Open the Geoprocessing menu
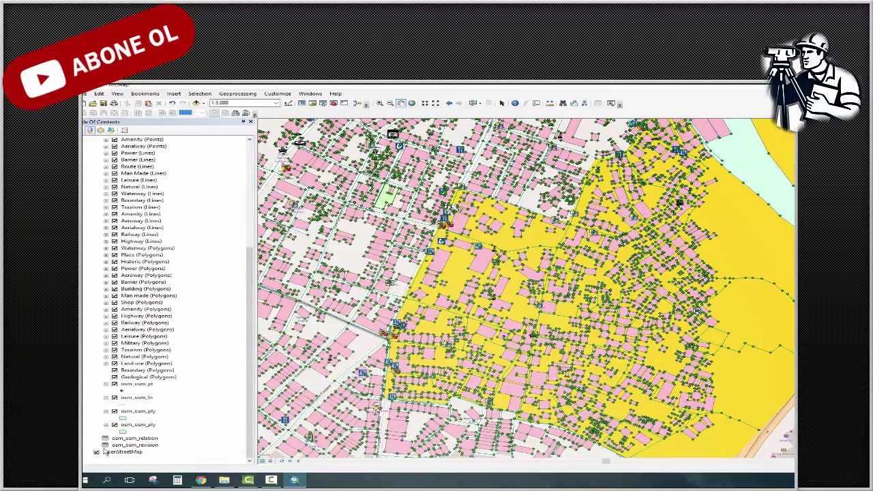873x491 pixels. tap(237, 93)
